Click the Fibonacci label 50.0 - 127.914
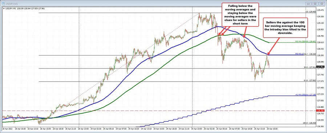This screenshot has height=133, width=327. 310,67
